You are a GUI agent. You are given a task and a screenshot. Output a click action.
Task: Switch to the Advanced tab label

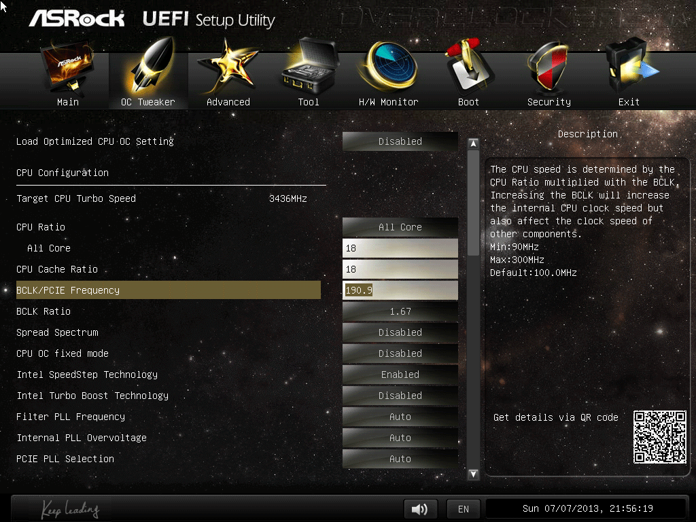tap(228, 102)
